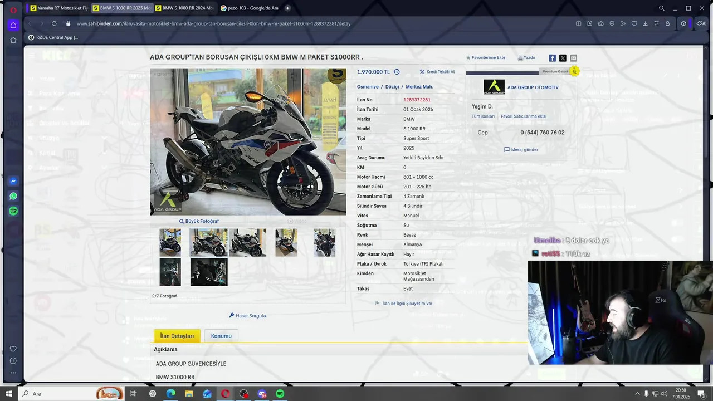Open Microsoft Edge from taskbar
Viewport: 713px width, 401px height.
[170, 394]
